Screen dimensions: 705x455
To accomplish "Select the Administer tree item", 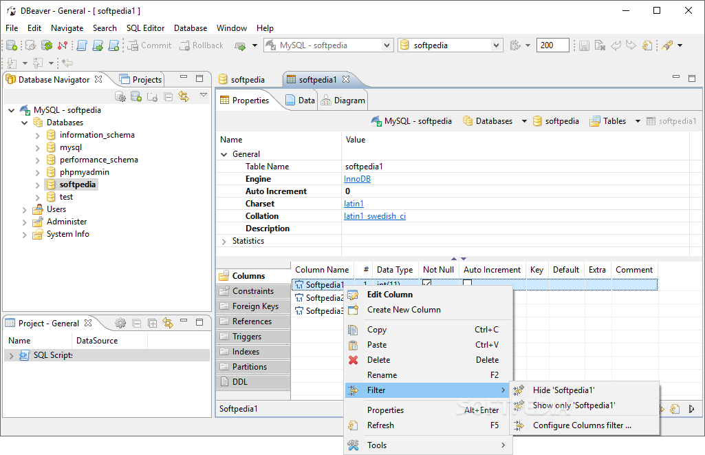I will (67, 222).
